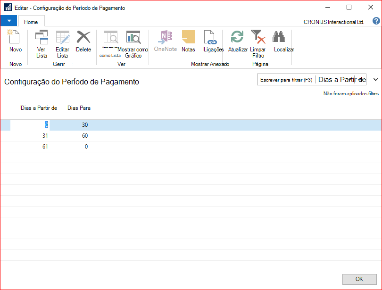382x290 pixels.
Task: Select the cell containing 31
Action: 30,136
